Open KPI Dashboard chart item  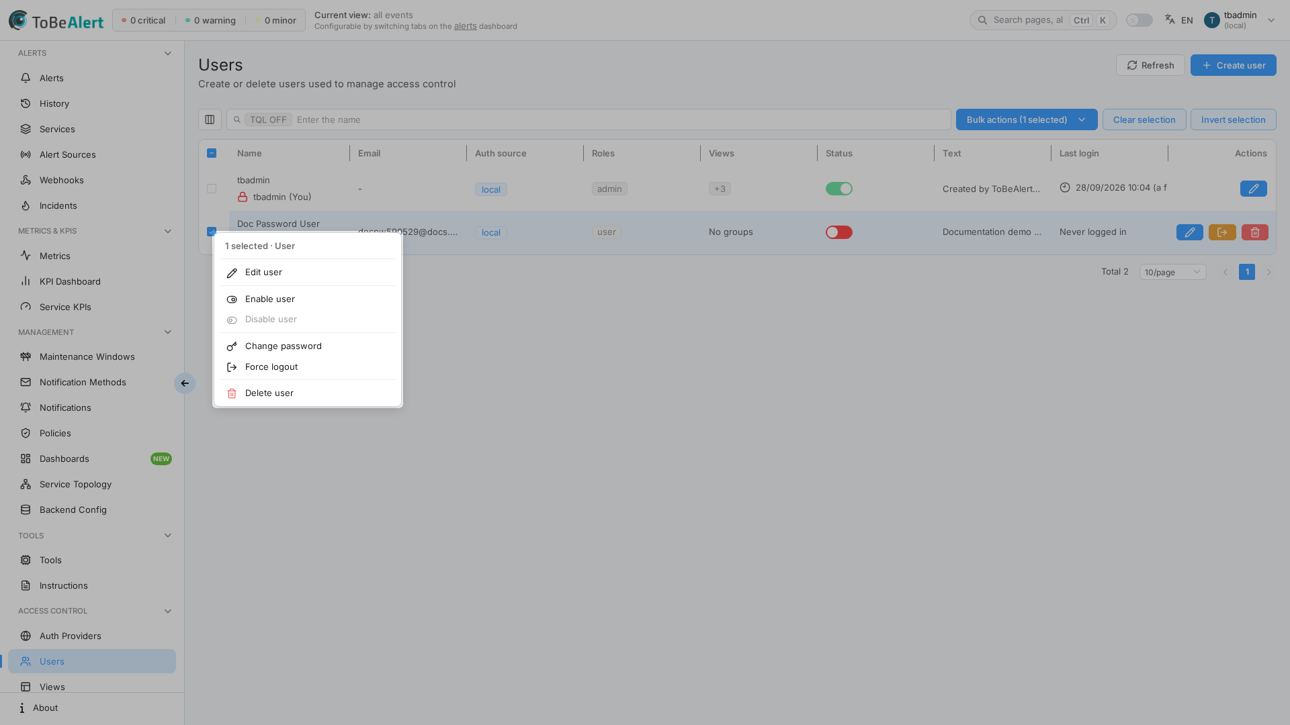click(92, 282)
